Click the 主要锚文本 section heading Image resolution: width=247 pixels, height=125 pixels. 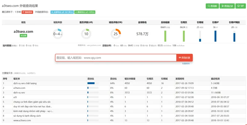tap(7, 73)
